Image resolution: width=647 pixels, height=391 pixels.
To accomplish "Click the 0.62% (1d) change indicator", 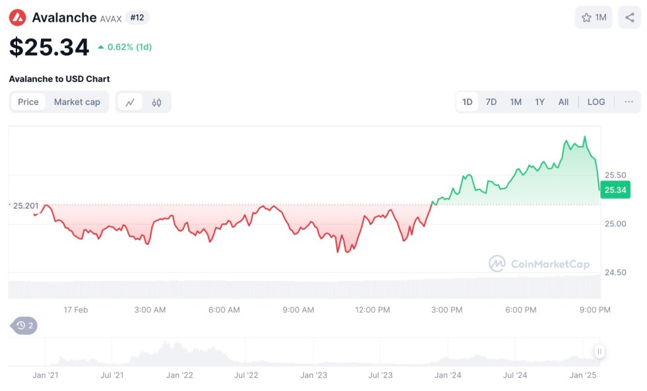I will [125, 47].
